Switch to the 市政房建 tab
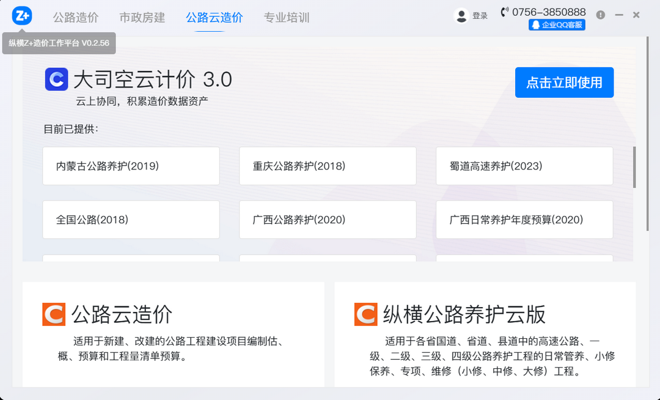The width and height of the screenshot is (660, 400). pos(141,18)
